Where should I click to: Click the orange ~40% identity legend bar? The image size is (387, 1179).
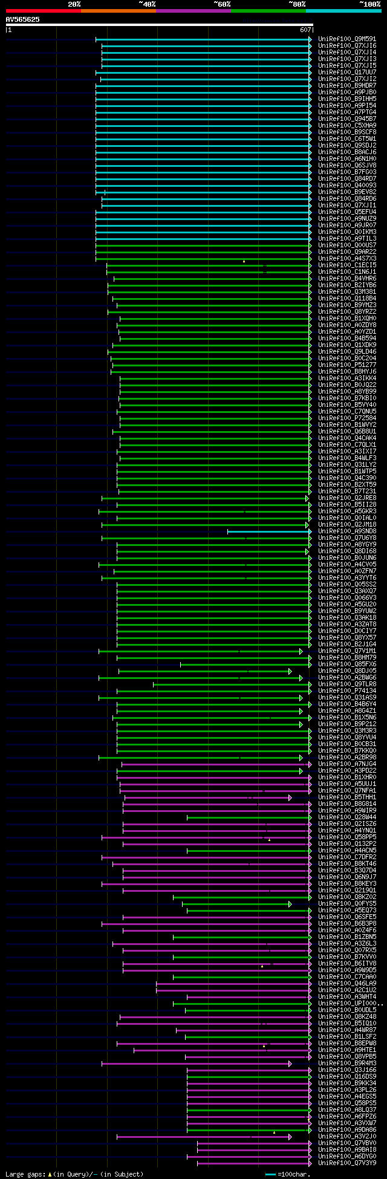tap(118, 10)
